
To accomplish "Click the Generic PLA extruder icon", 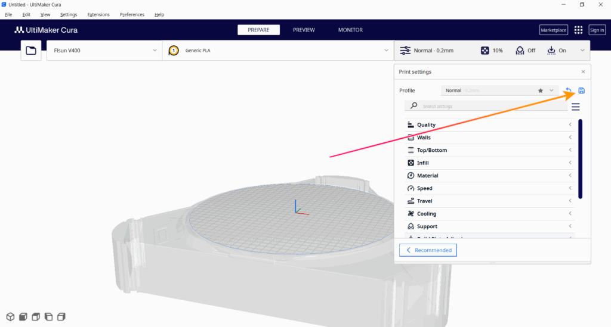I will (x=174, y=51).
